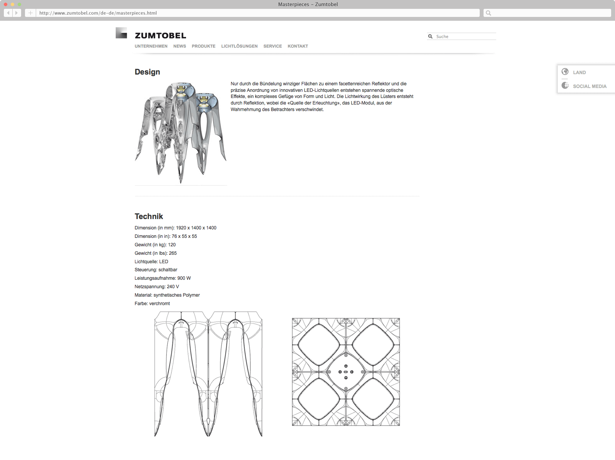Open the PRODUKTE menu
Image resolution: width=615 pixels, height=460 pixels.
(204, 46)
